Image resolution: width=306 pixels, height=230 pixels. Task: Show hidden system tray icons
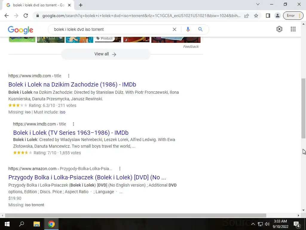[253, 224]
